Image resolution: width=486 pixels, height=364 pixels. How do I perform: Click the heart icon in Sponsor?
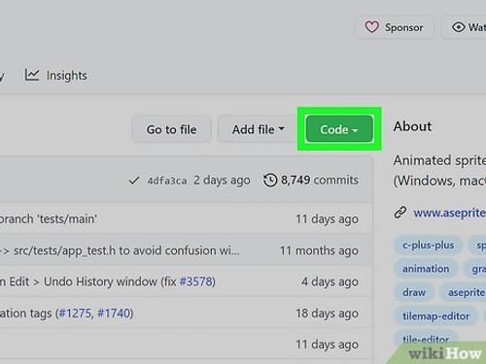click(x=371, y=27)
